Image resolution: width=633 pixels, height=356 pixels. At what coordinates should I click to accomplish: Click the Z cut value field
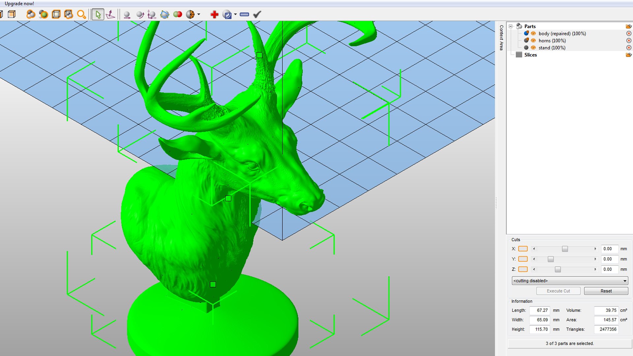coord(609,269)
